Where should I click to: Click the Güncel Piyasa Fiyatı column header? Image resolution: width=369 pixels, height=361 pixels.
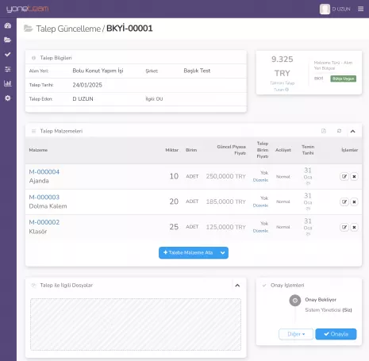coord(232,150)
